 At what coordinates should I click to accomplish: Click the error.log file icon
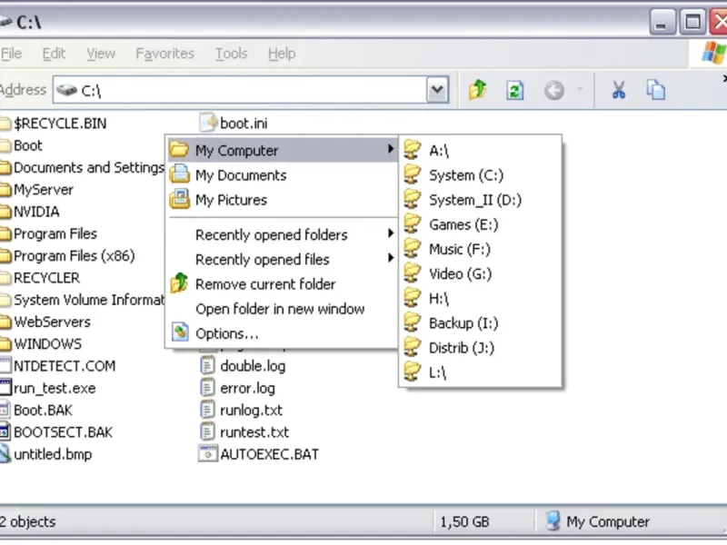[207, 388]
